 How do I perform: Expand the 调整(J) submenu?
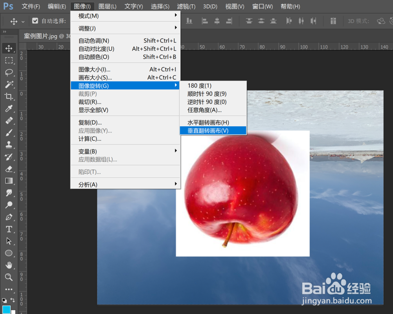pyautogui.click(x=125, y=28)
